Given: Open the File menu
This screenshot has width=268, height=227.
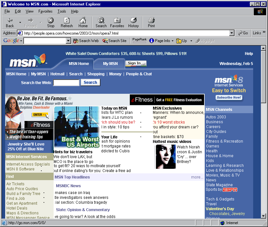Looking at the screenshot, I should (x=7, y=11).
